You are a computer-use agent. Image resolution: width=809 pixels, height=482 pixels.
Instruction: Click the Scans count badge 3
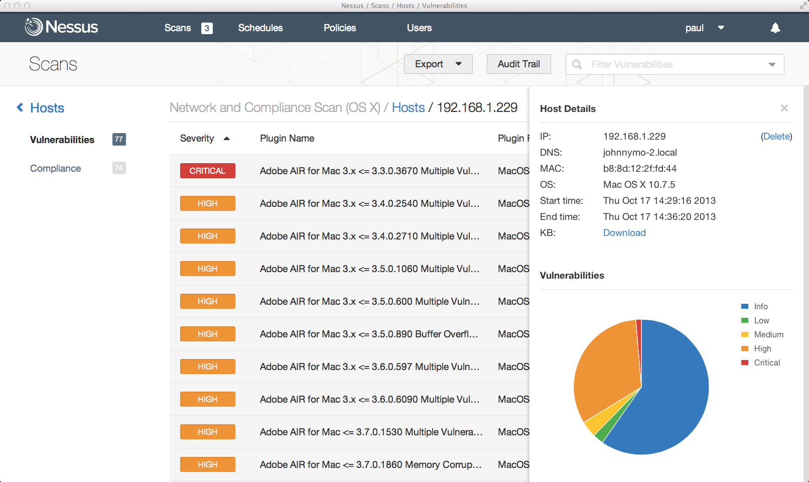[207, 28]
